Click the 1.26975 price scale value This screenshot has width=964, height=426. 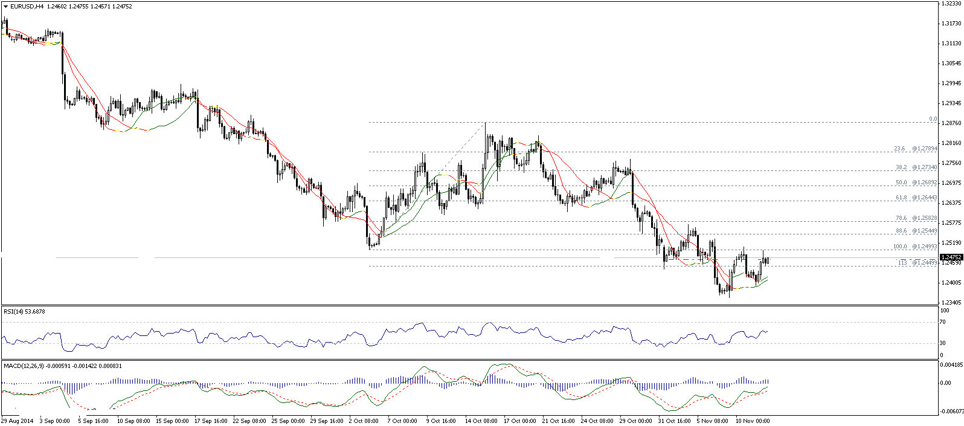click(x=951, y=183)
